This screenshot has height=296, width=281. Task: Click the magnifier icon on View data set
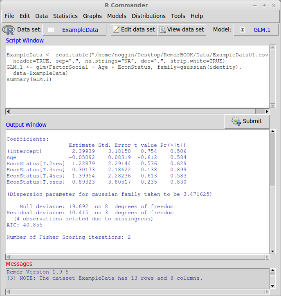tap(162, 30)
